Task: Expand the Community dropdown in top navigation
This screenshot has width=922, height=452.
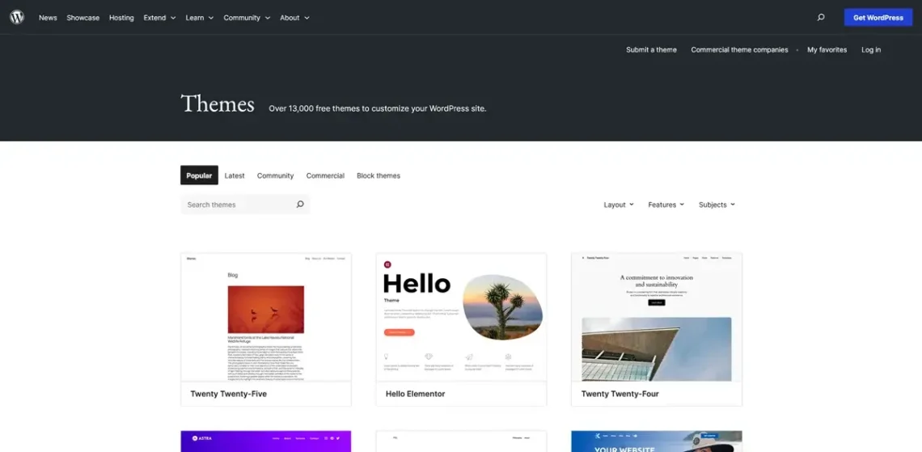Action: [x=247, y=18]
